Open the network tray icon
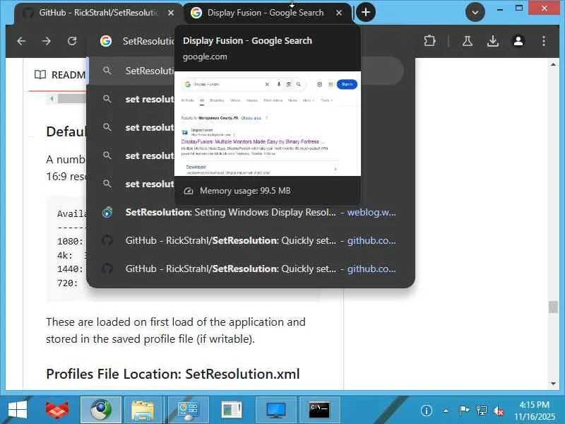This screenshot has width=565, height=424. point(482,411)
